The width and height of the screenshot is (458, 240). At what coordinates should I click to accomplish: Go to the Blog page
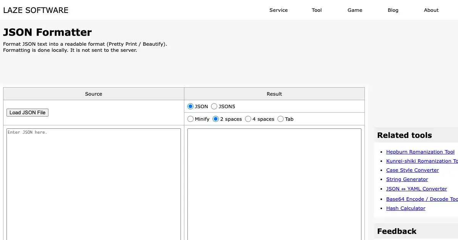[393, 10]
